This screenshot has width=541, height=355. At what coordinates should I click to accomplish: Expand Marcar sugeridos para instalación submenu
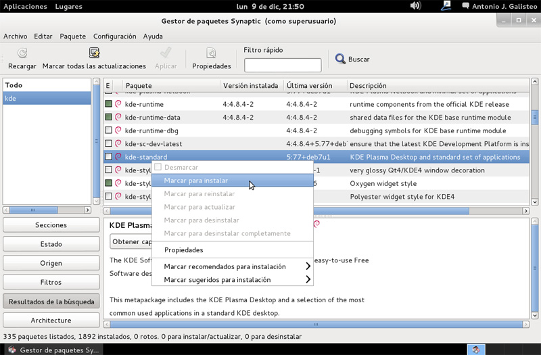(233, 279)
